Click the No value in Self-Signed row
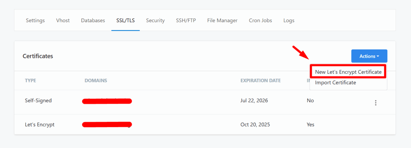 click(x=310, y=101)
